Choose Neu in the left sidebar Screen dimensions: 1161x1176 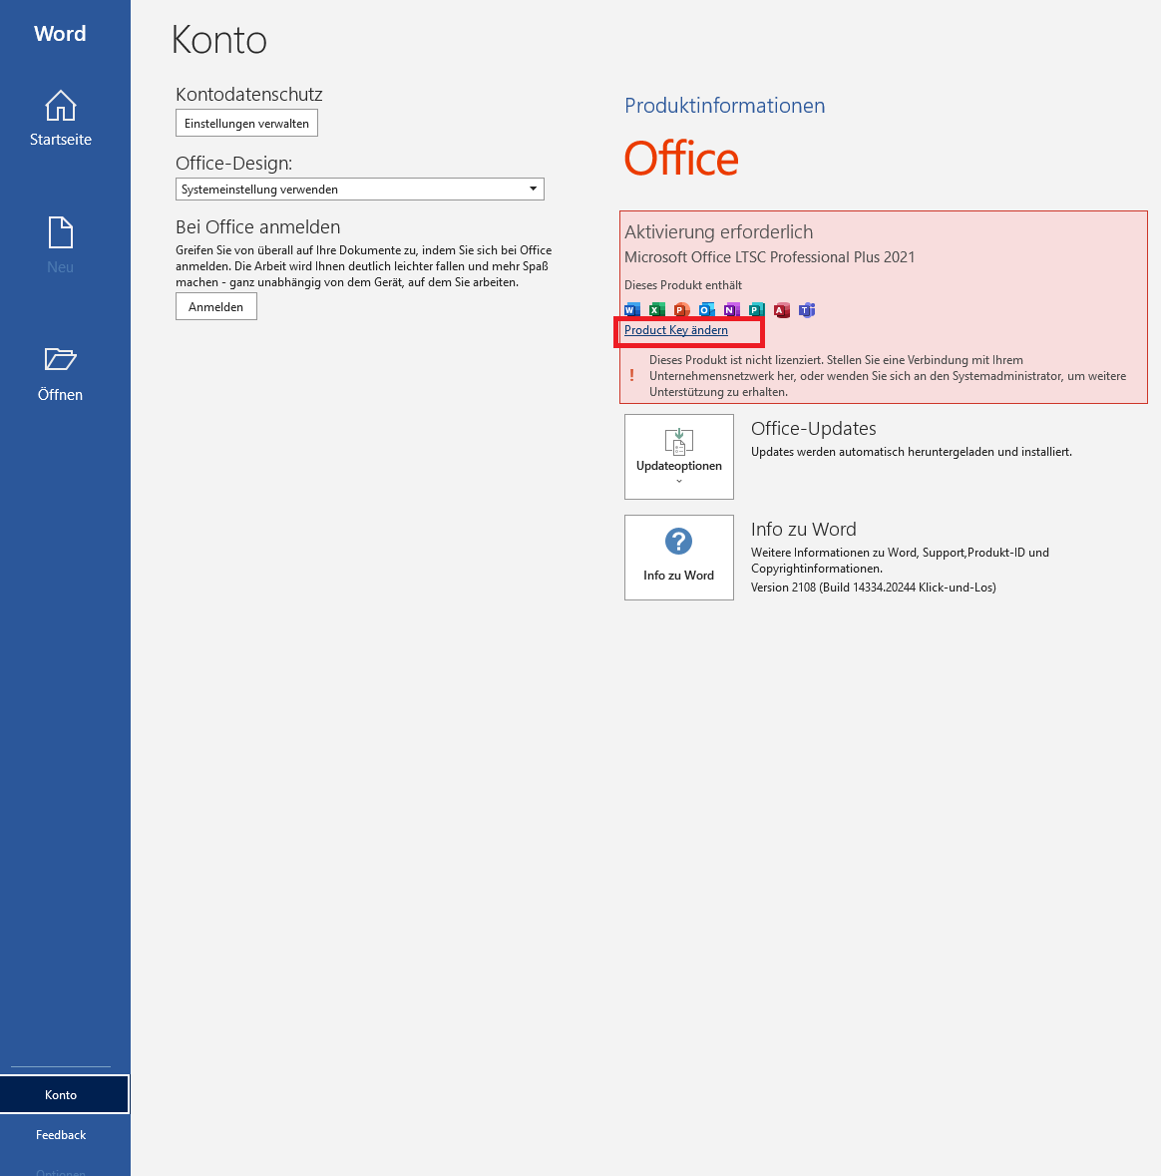coord(61,246)
